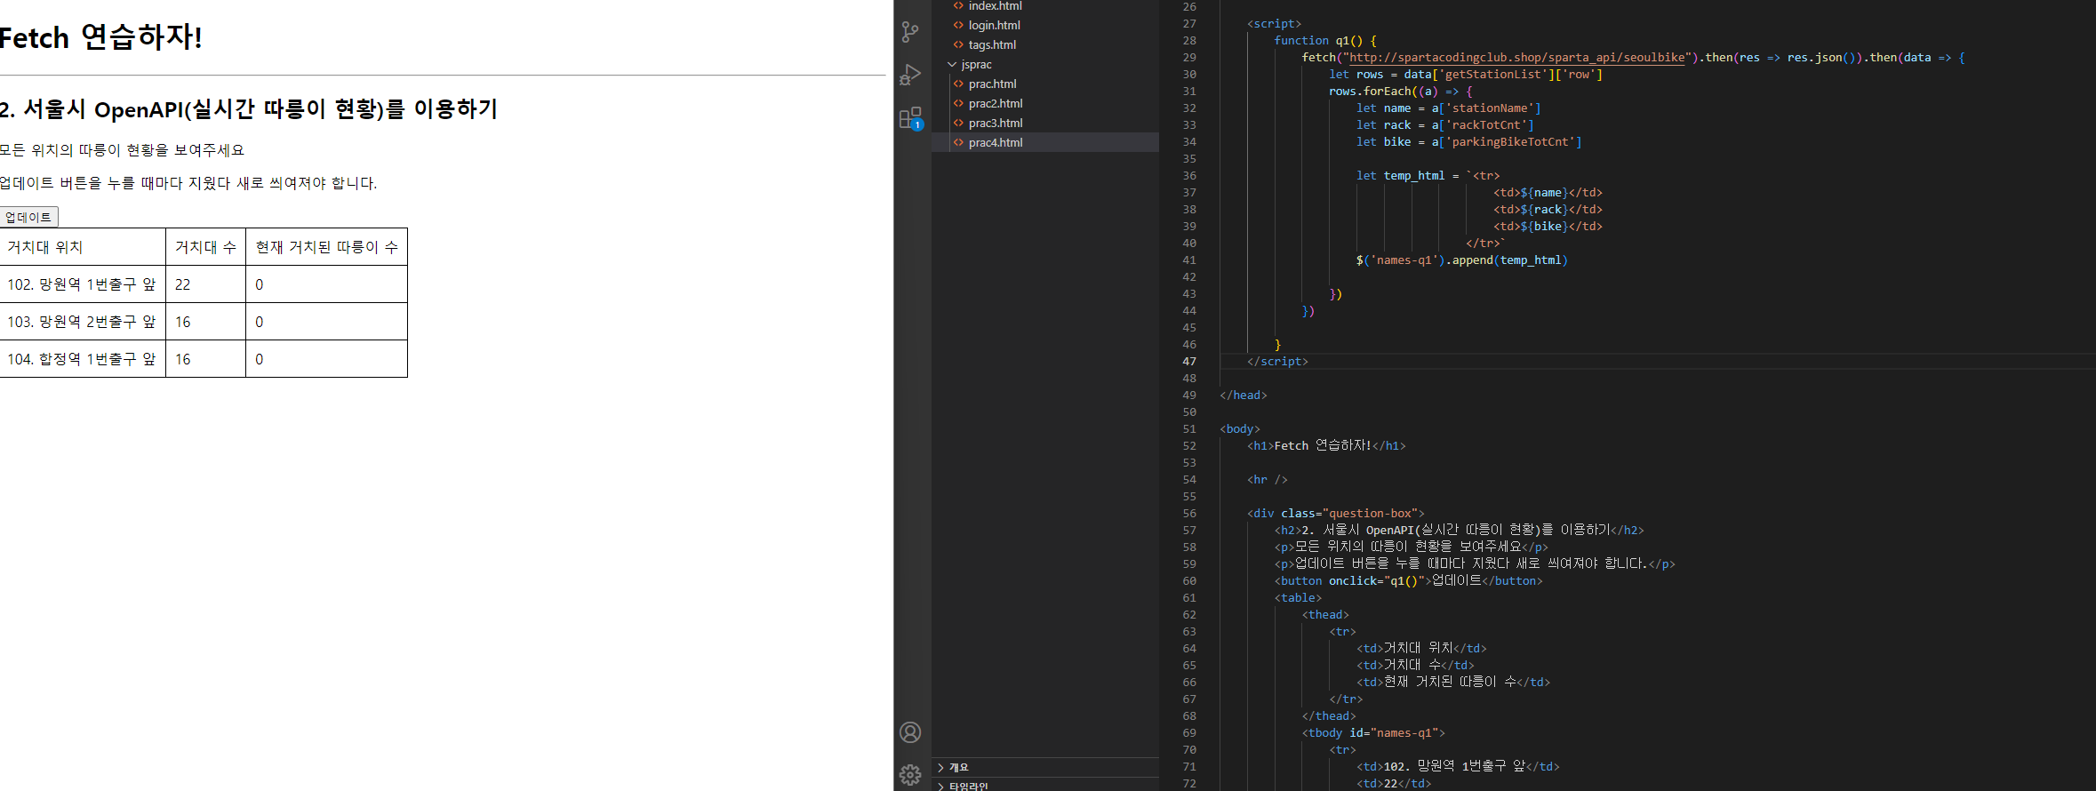The image size is (2096, 791).
Task: Place cursor on 'let temp_html' code line
Action: pos(1428,176)
